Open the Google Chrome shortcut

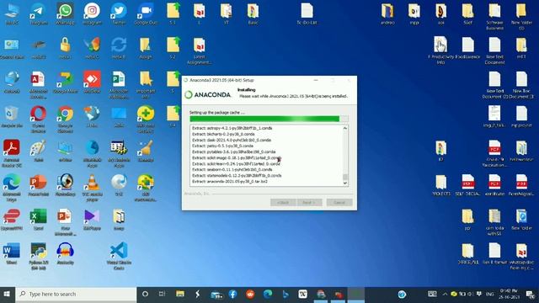point(65,120)
